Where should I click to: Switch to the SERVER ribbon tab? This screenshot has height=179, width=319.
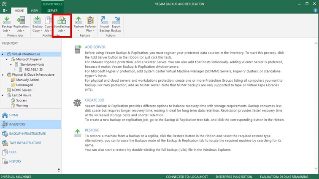pyautogui.click(x=52, y=11)
